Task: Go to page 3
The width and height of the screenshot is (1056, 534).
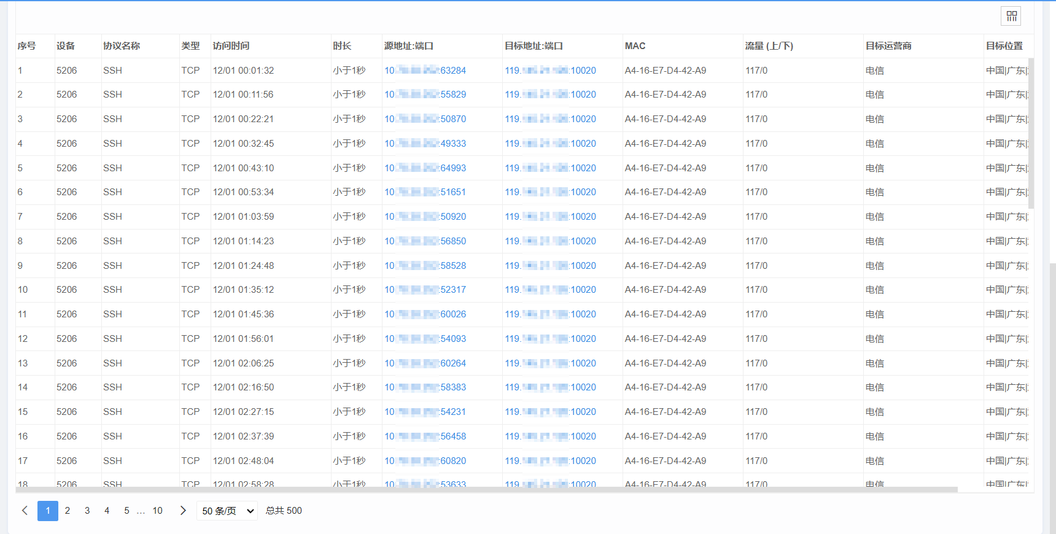Action: click(x=87, y=511)
